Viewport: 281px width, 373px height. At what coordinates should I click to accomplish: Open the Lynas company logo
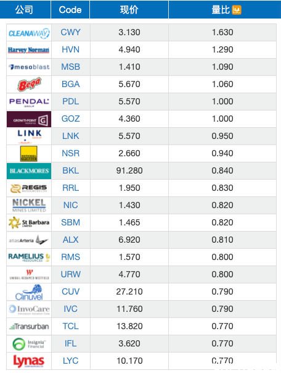point(29,361)
